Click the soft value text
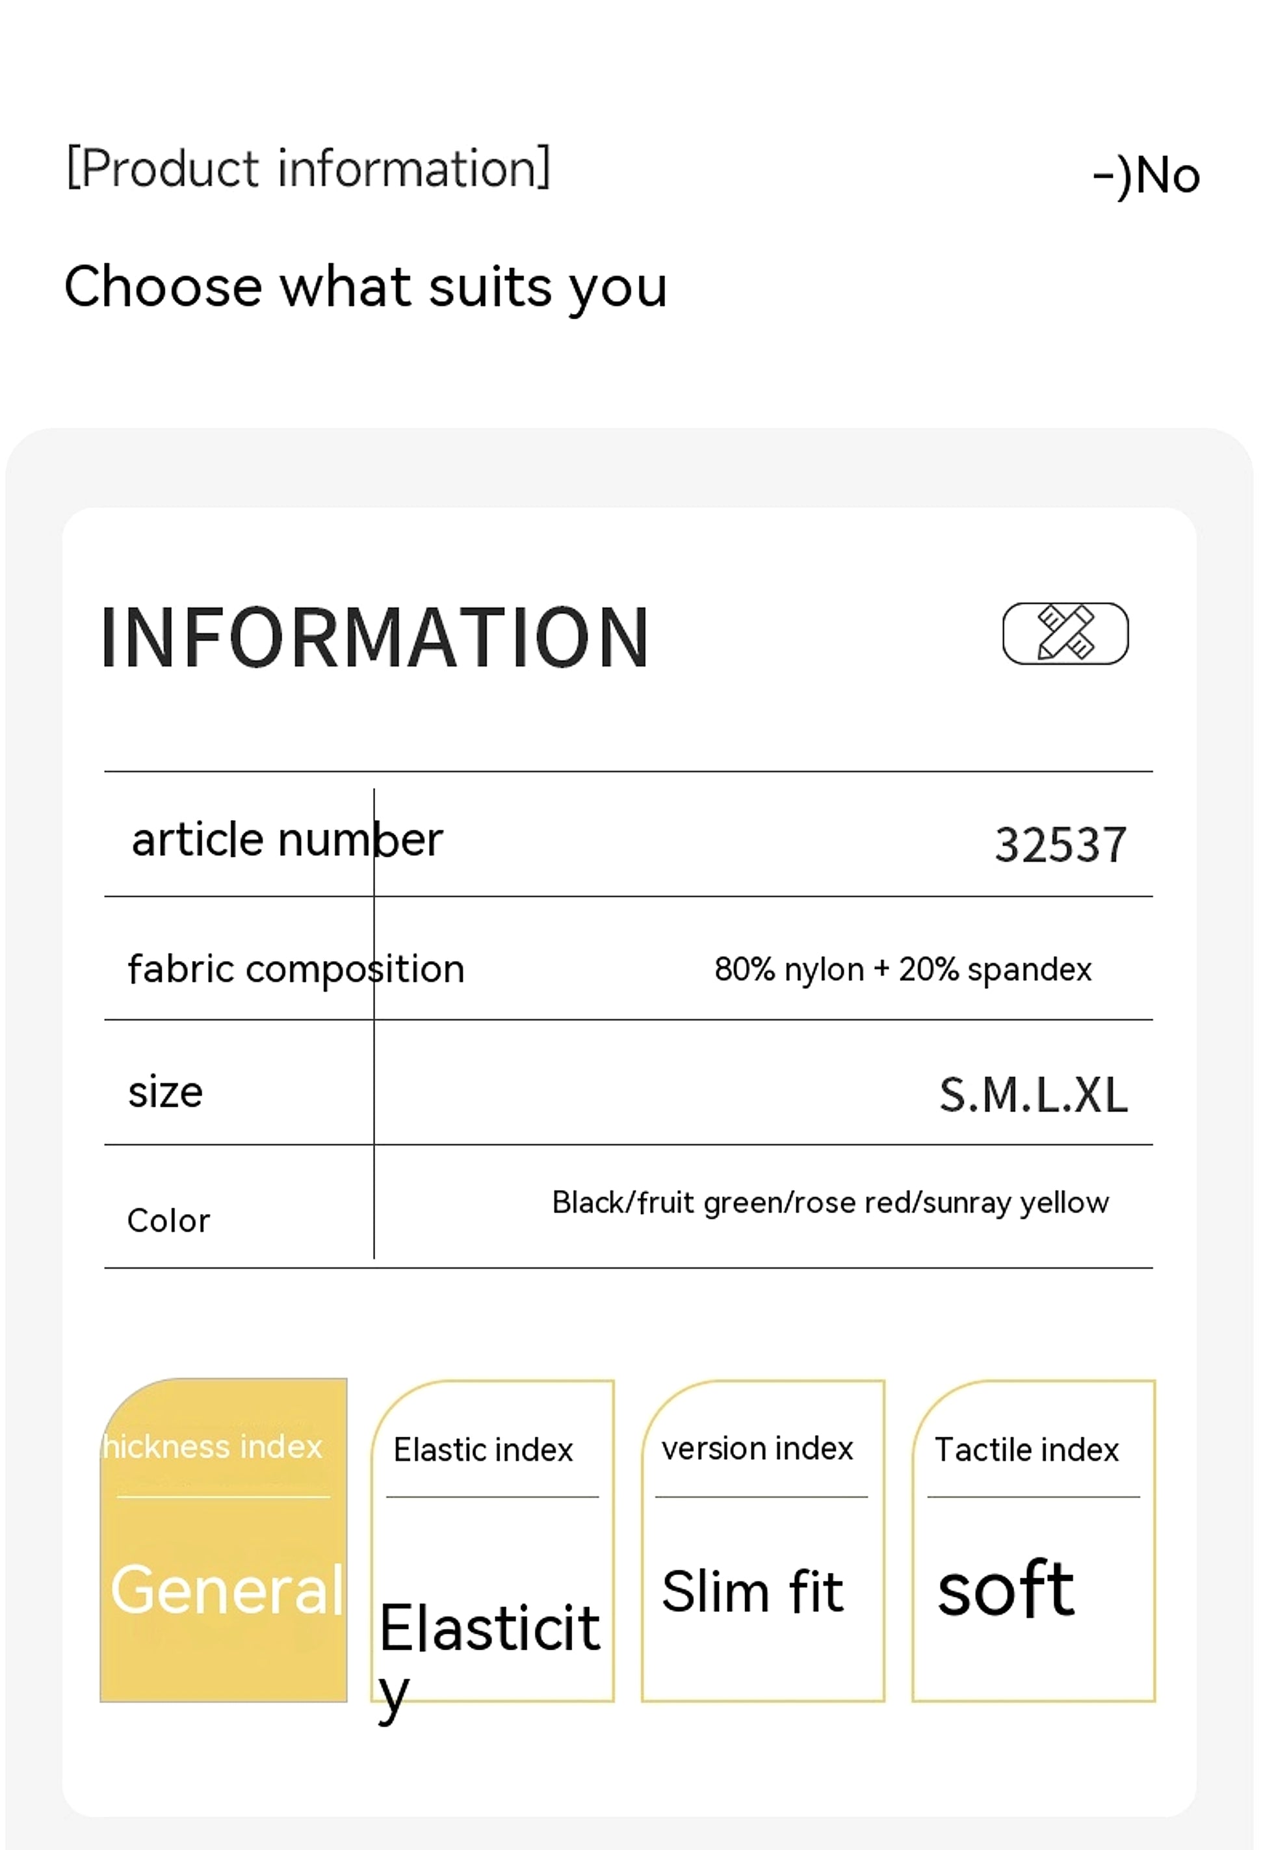 pos(1006,1589)
